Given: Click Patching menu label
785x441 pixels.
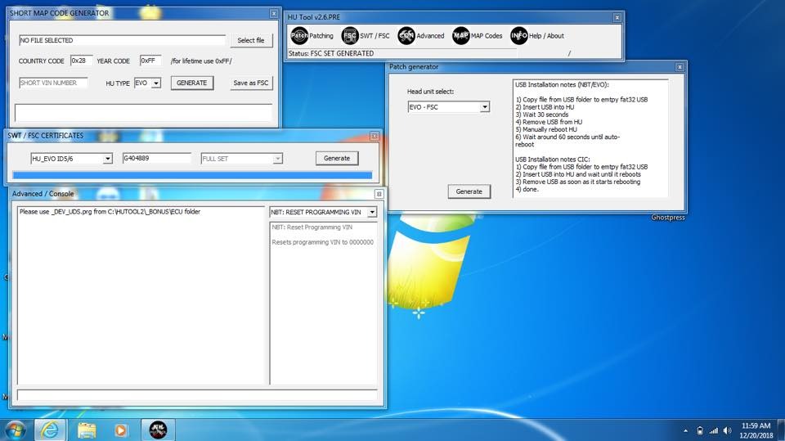Looking at the screenshot, I should [x=321, y=36].
